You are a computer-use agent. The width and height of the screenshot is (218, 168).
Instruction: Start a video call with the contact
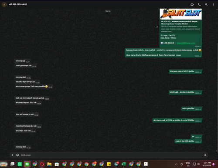192,4
